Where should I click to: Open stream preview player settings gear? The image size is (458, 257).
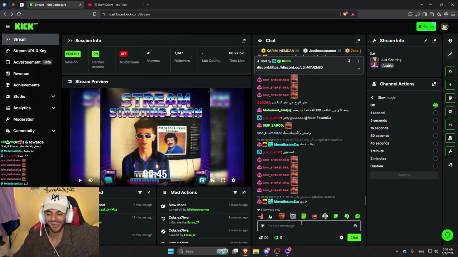[x=233, y=181]
